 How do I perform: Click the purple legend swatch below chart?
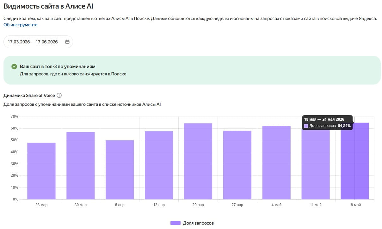coord(176,223)
